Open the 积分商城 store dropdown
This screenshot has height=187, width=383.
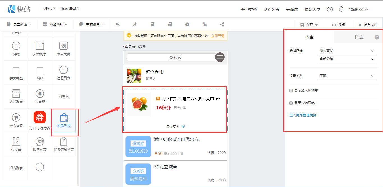(x=347, y=51)
